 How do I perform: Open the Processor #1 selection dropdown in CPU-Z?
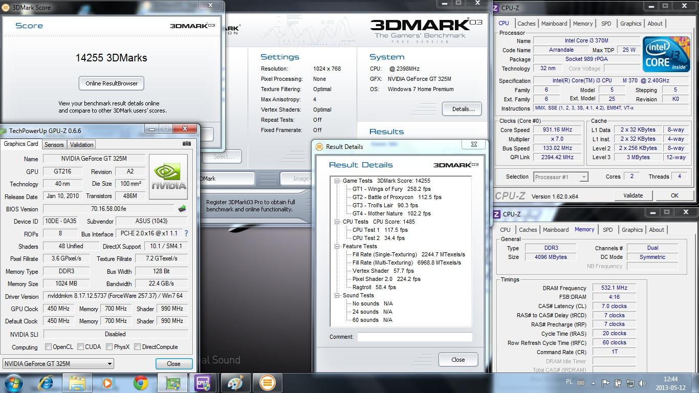coord(560,177)
